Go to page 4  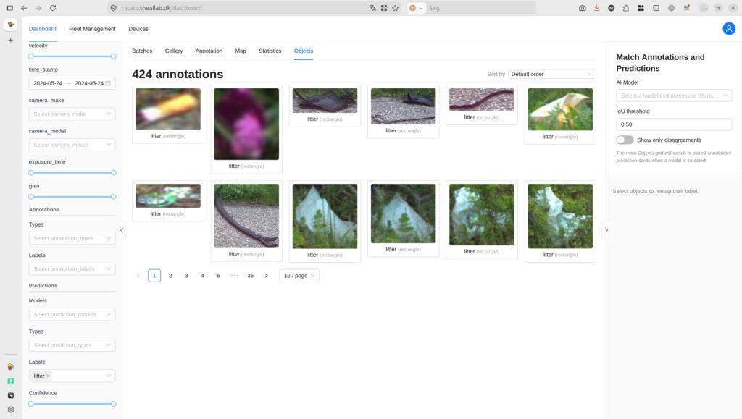tap(203, 276)
